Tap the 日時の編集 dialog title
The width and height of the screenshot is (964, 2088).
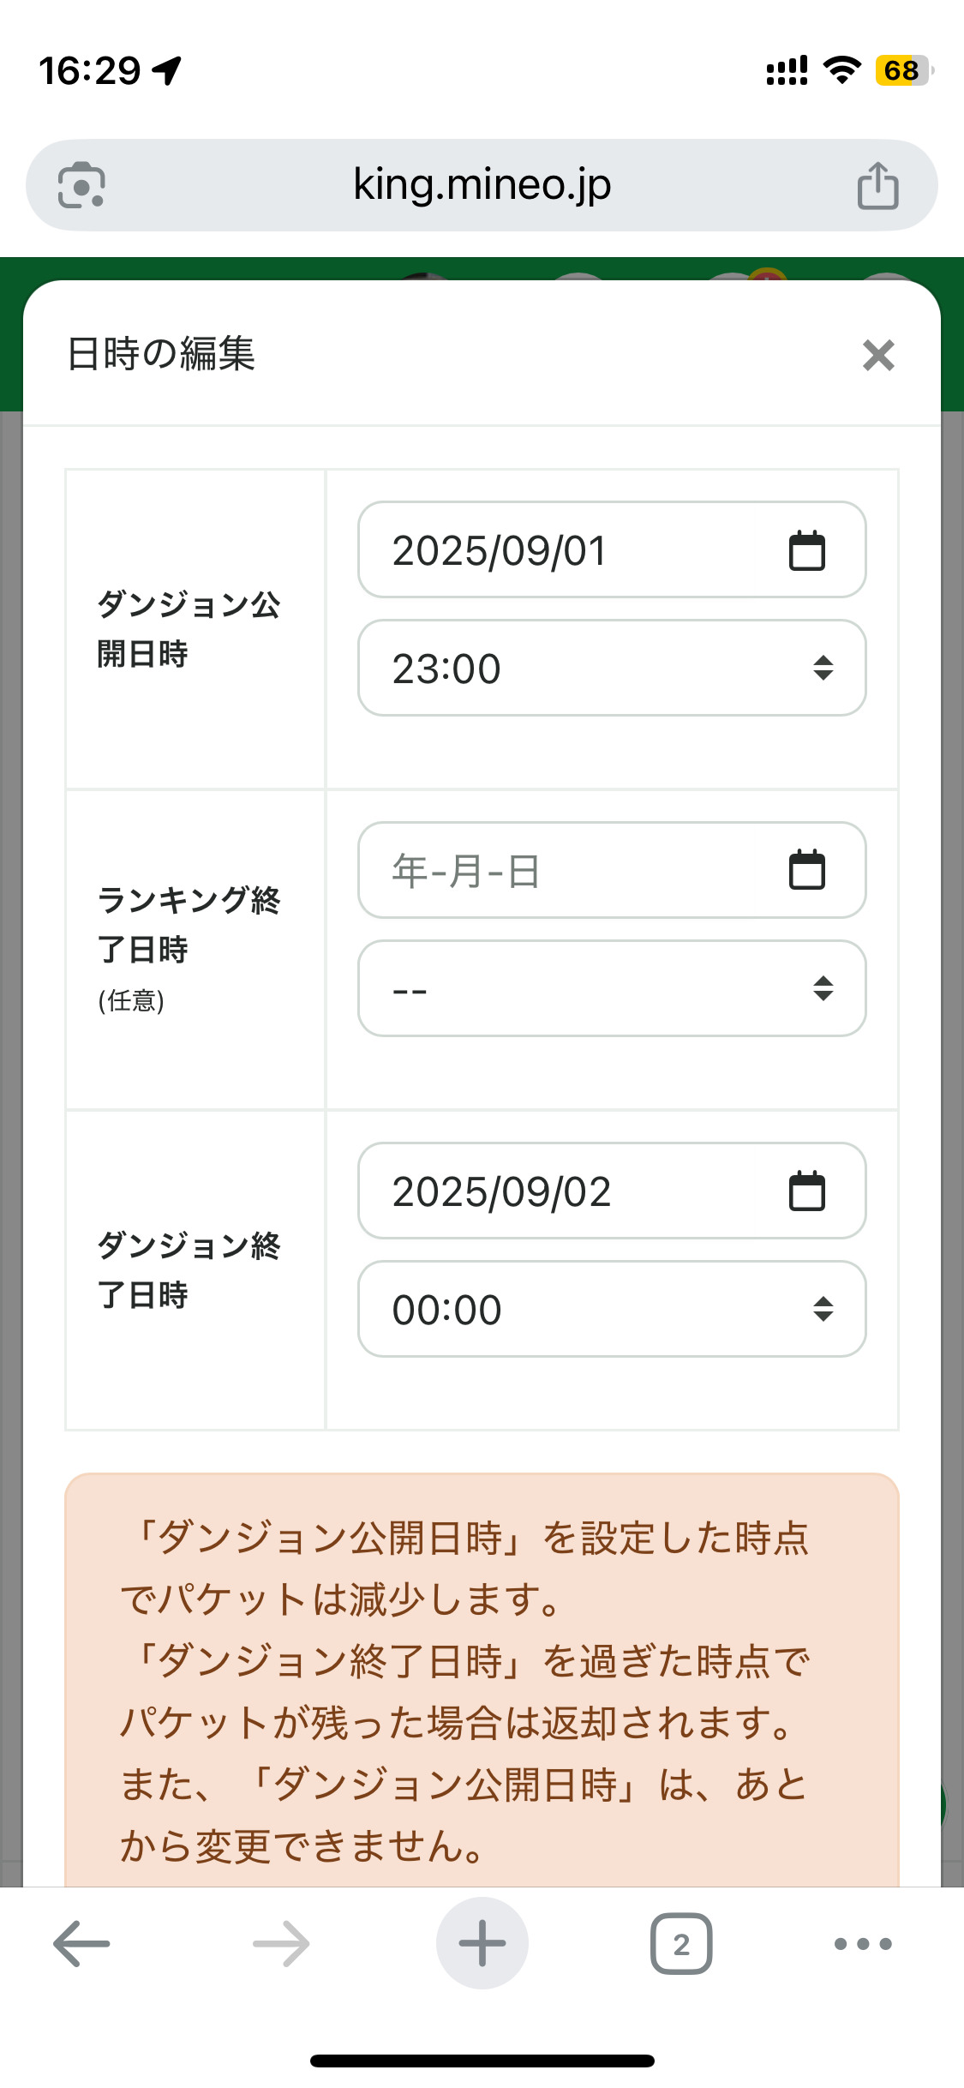coord(161,354)
